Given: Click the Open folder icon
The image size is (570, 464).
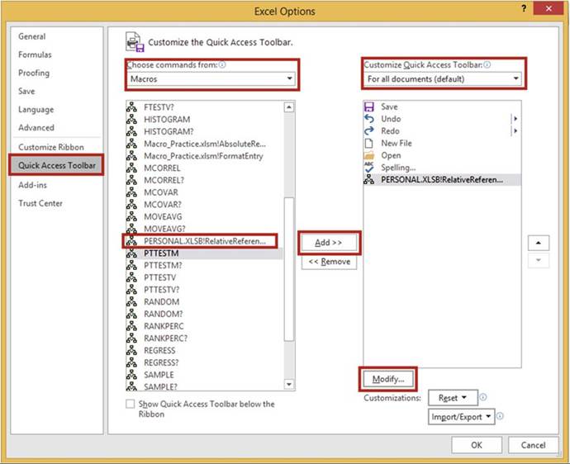Looking at the screenshot, I should click(369, 155).
